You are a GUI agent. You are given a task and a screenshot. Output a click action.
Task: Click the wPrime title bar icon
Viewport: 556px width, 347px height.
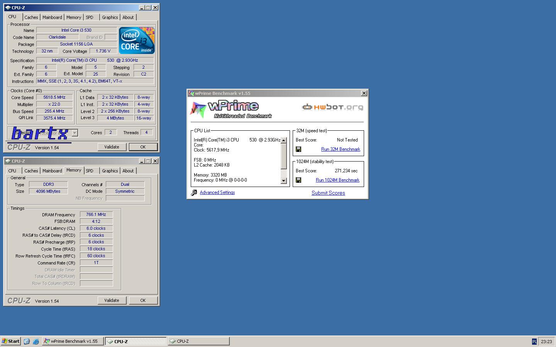coord(191,93)
